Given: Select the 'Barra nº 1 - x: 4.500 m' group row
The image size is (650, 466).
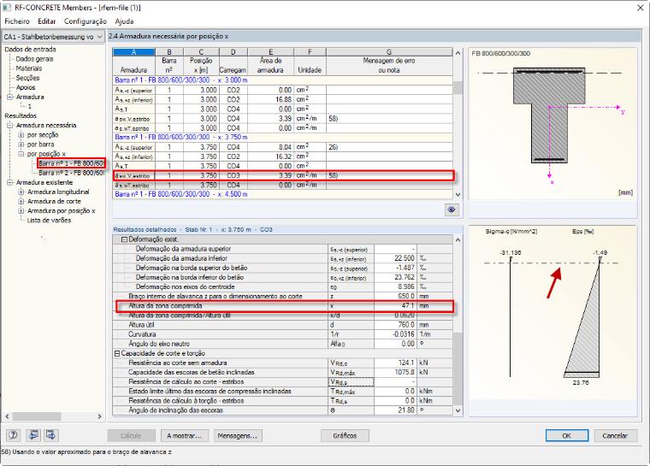Looking at the screenshot, I should pos(282,194).
